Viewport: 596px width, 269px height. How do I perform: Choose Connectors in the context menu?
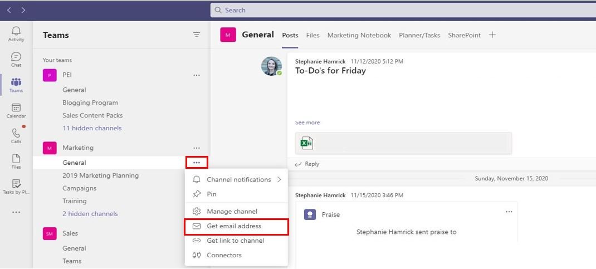pos(236,255)
